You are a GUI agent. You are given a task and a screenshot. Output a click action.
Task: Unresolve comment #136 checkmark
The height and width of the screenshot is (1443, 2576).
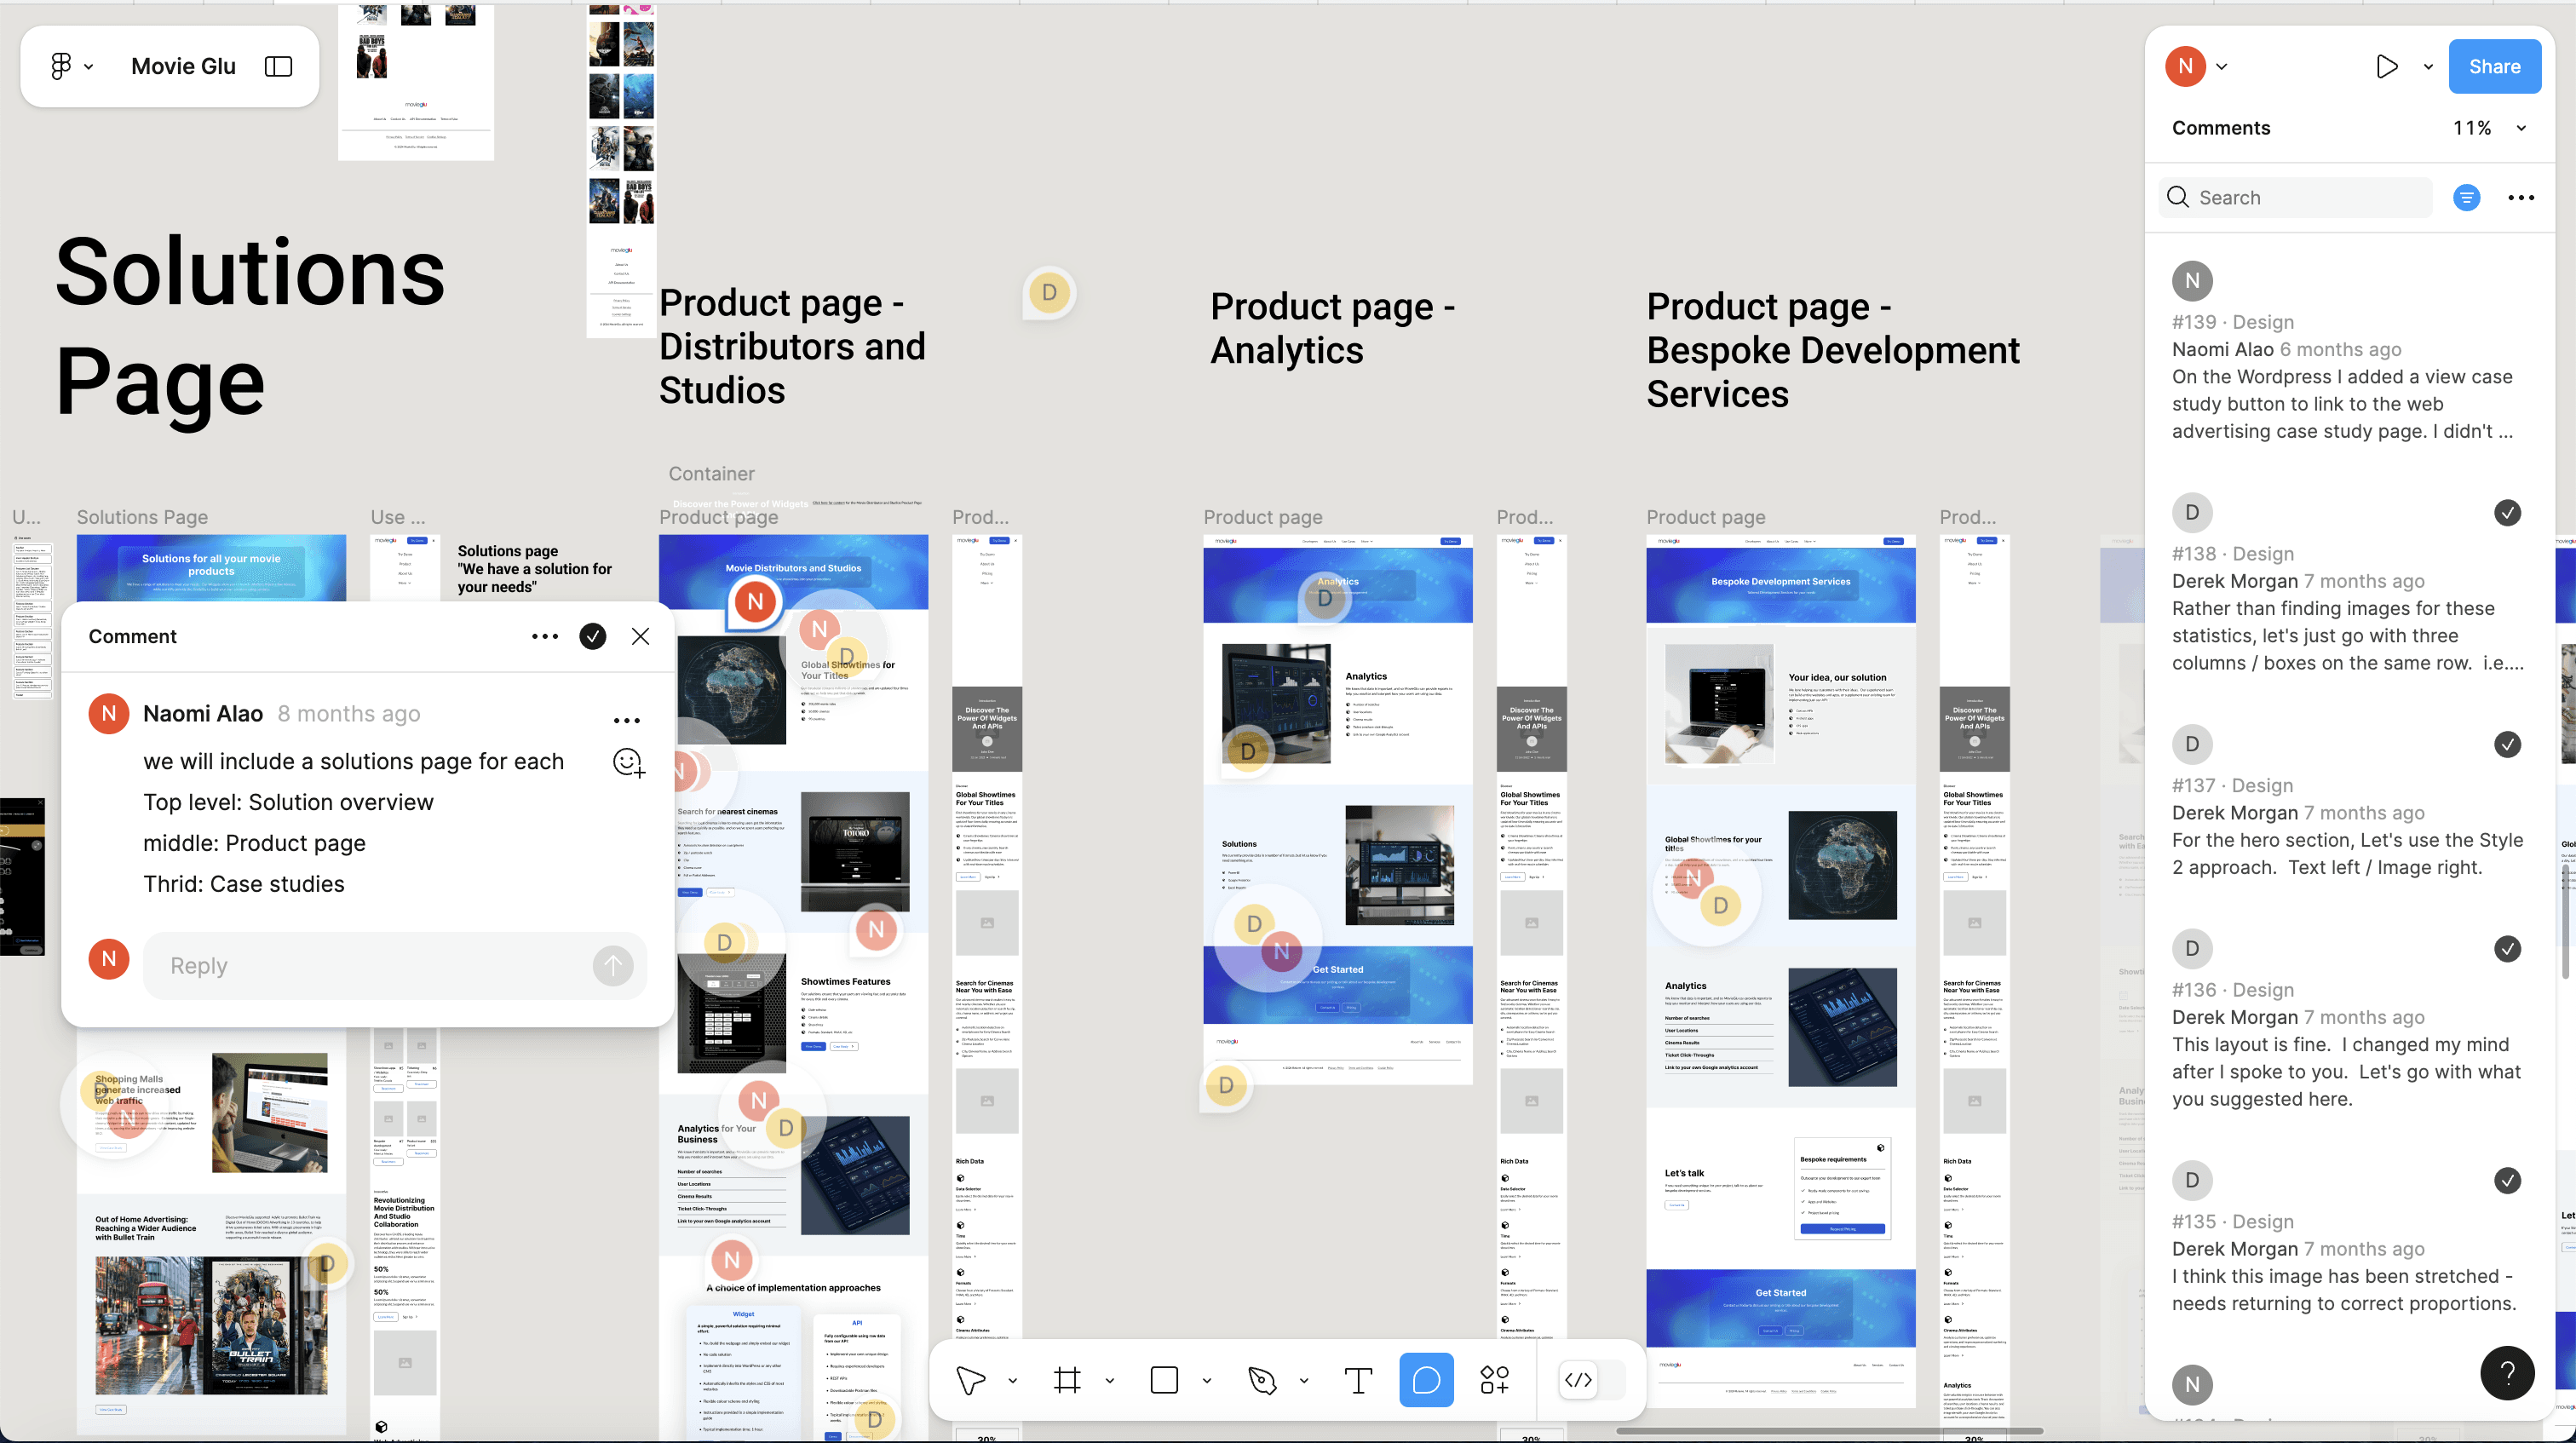[x=2507, y=949]
